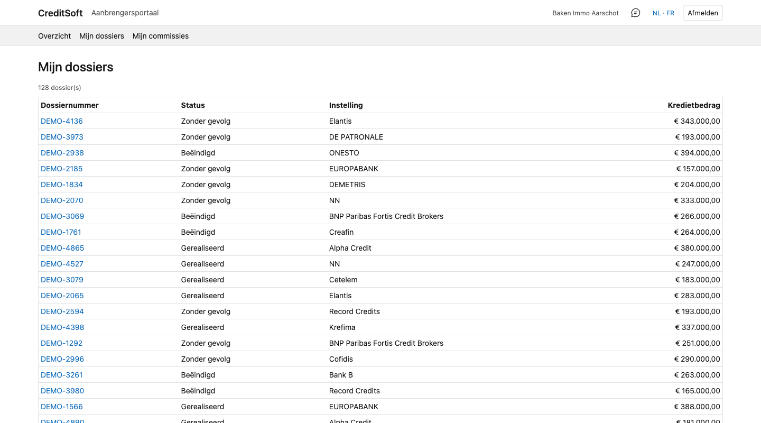The height and width of the screenshot is (423, 761).
Task: Click dossier number DEMO-4865
Action: [62, 248]
